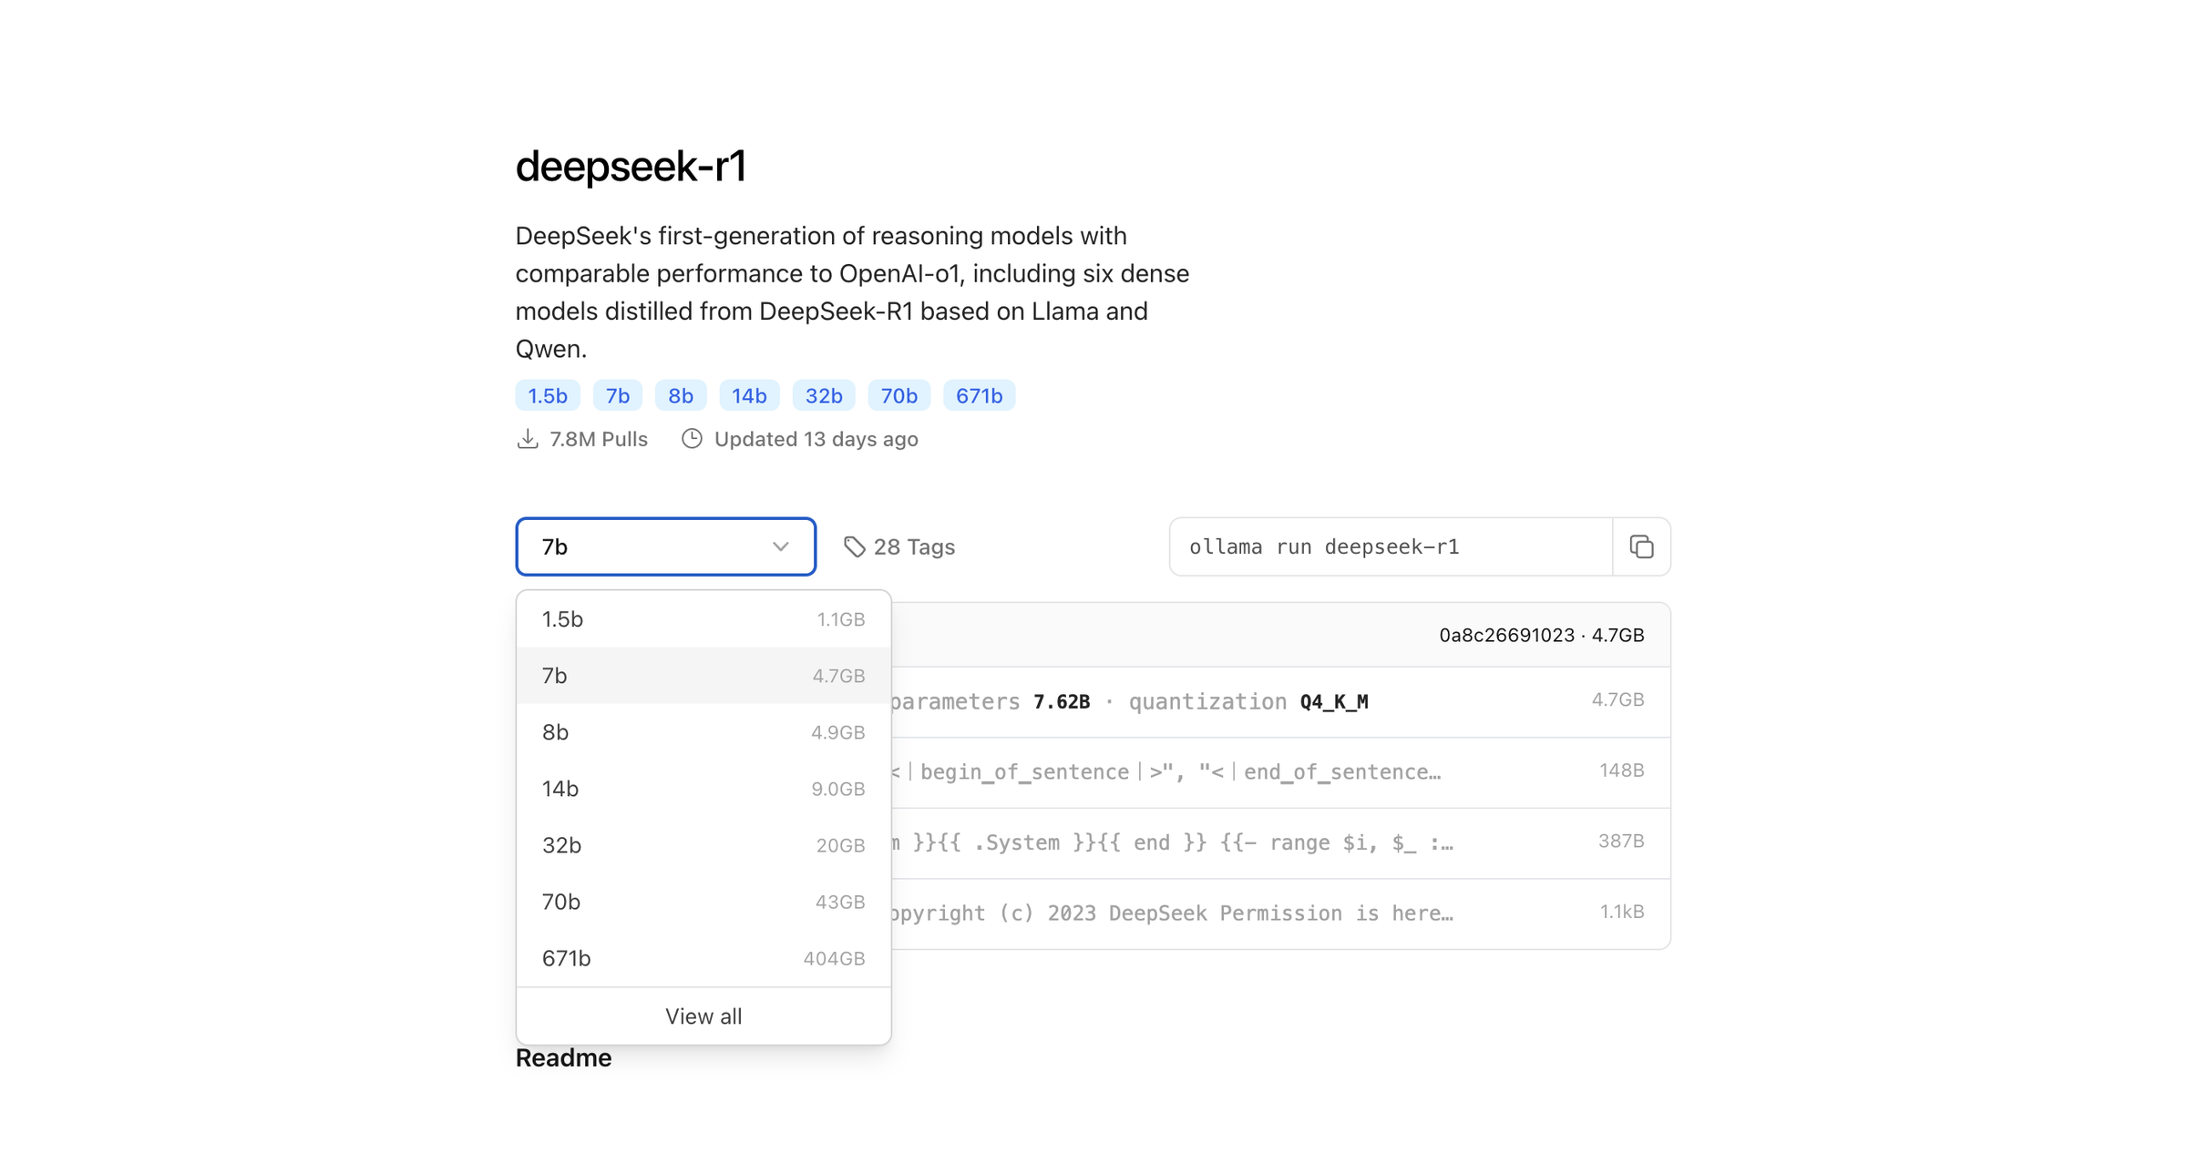
Task: Select 32b model from the list
Action: pyautogui.click(x=703, y=845)
